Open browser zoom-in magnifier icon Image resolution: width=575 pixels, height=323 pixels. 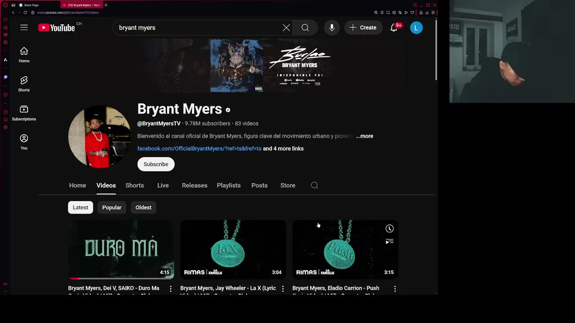coord(376,13)
